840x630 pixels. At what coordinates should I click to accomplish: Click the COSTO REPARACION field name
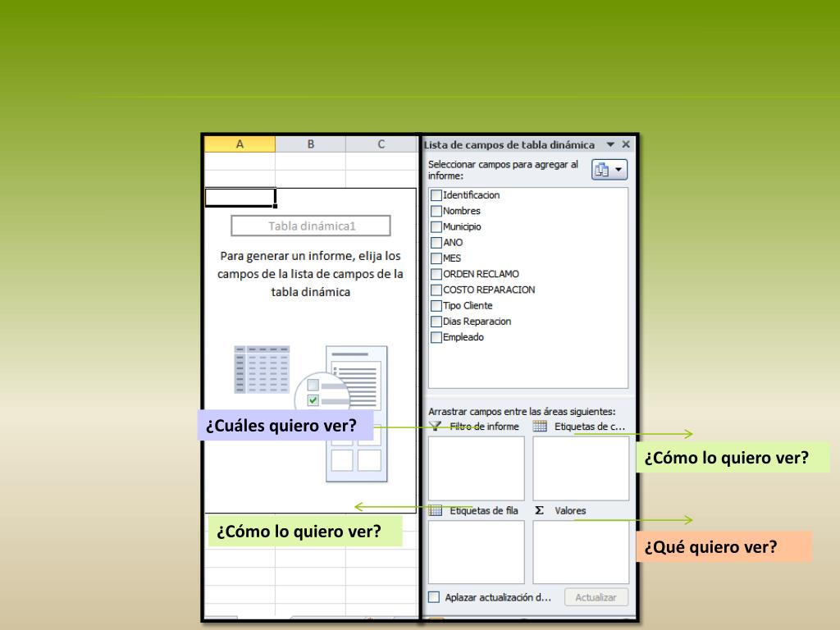point(489,290)
